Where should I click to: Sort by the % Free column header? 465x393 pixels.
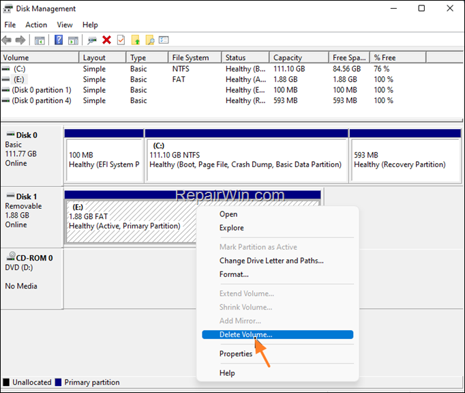tap(398, 57)
